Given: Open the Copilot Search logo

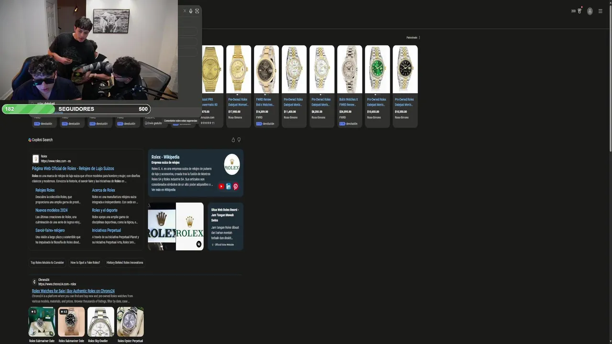Looking at the screenshot, I should pyautogui.click(x=30, y=140).
